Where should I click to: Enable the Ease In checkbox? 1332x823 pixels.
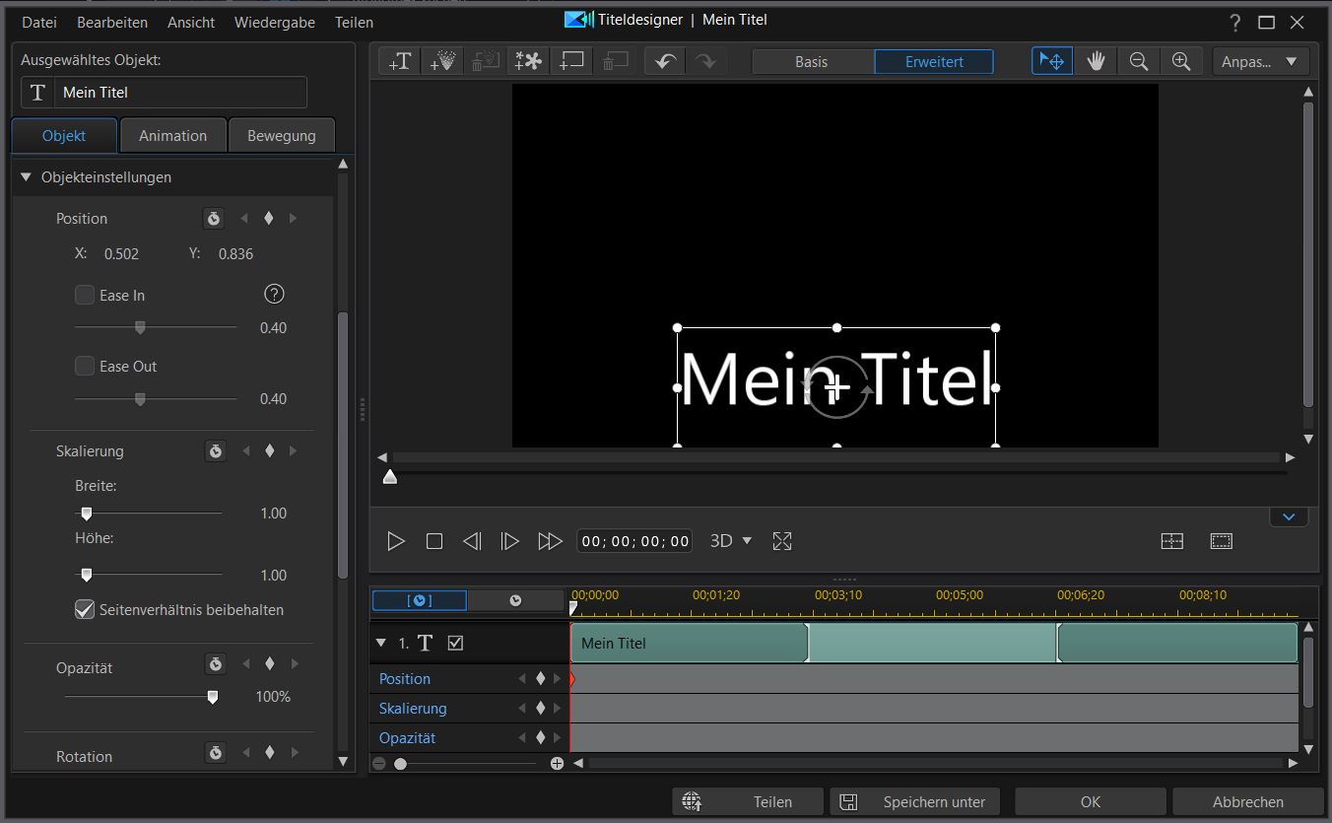[86, 295]
